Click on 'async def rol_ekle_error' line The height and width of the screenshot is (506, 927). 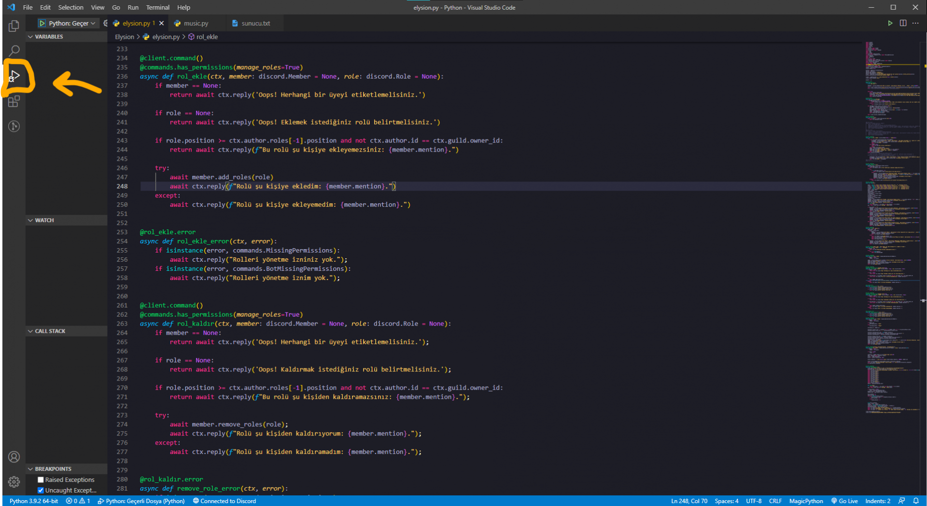(208, 241)
